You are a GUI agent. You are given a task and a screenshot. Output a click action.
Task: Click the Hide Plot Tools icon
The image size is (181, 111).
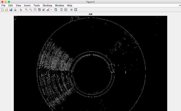point(72,10)
